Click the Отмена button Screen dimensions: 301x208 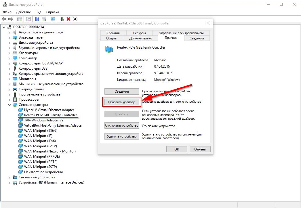click(x=200, y=149)
